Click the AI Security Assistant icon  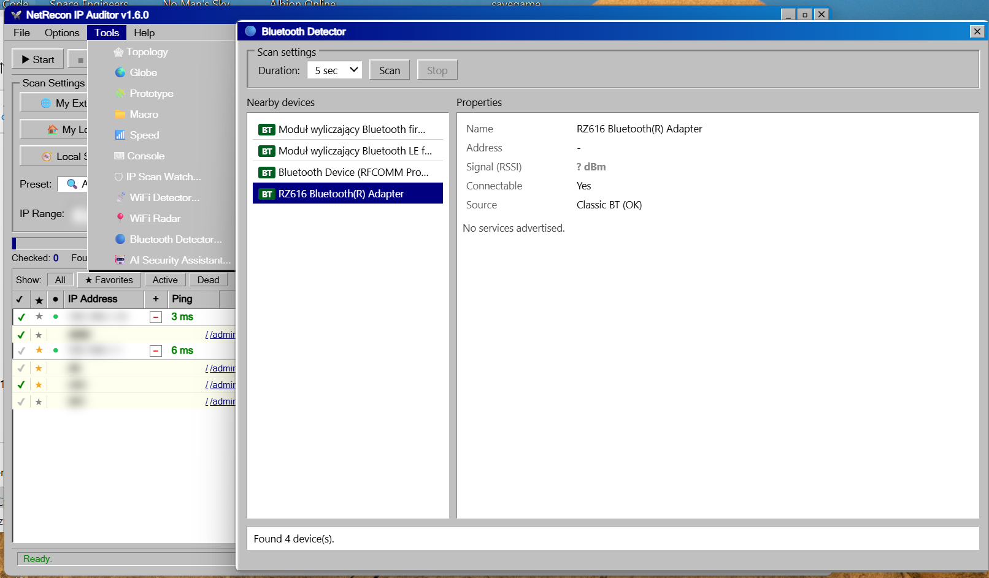(120, 260)
